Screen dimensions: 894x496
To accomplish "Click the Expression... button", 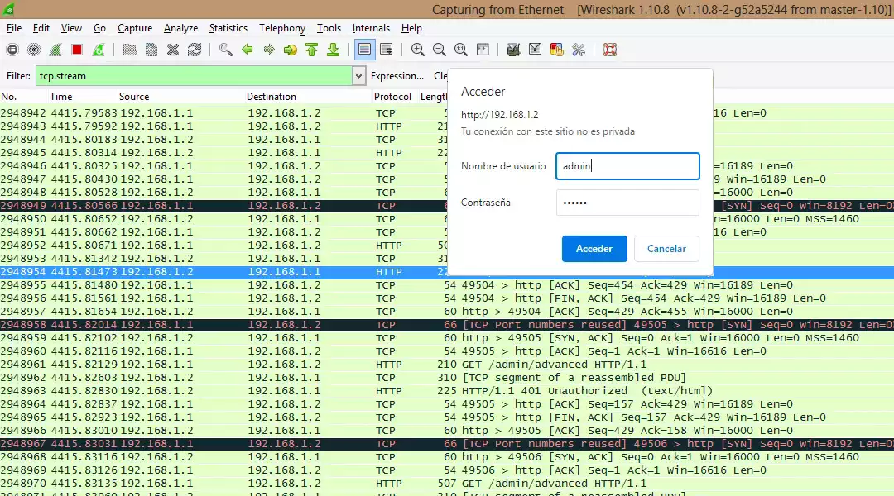I will (397, 76).
